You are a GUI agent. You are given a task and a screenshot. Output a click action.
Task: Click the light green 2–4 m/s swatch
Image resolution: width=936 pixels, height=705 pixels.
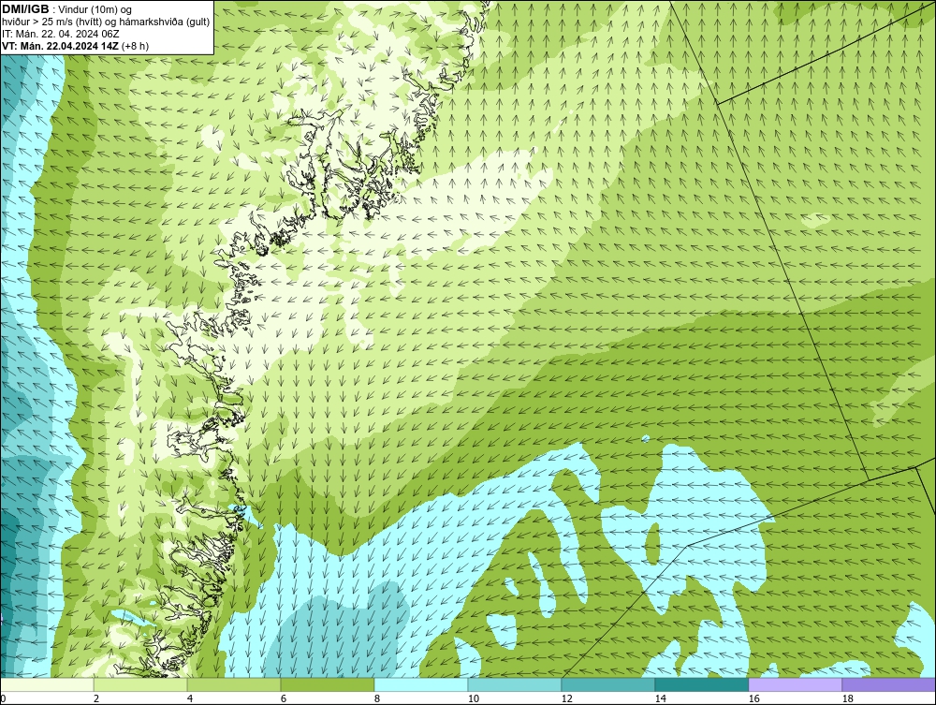140,684
